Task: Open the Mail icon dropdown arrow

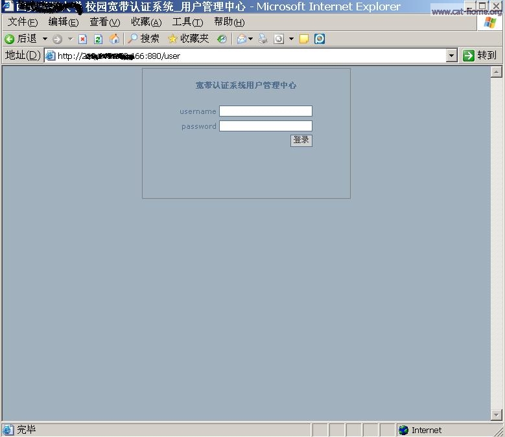Action: click(x=250, y=39)
